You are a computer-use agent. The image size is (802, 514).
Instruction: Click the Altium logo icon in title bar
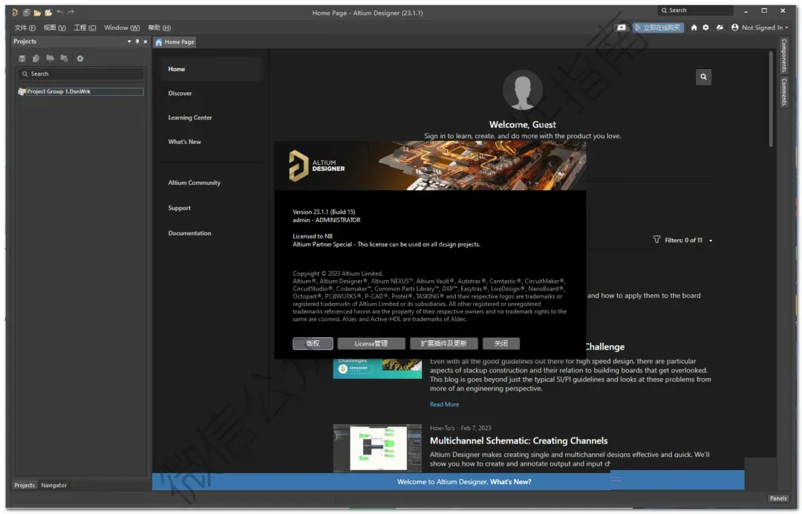click(x=15, y=13)
